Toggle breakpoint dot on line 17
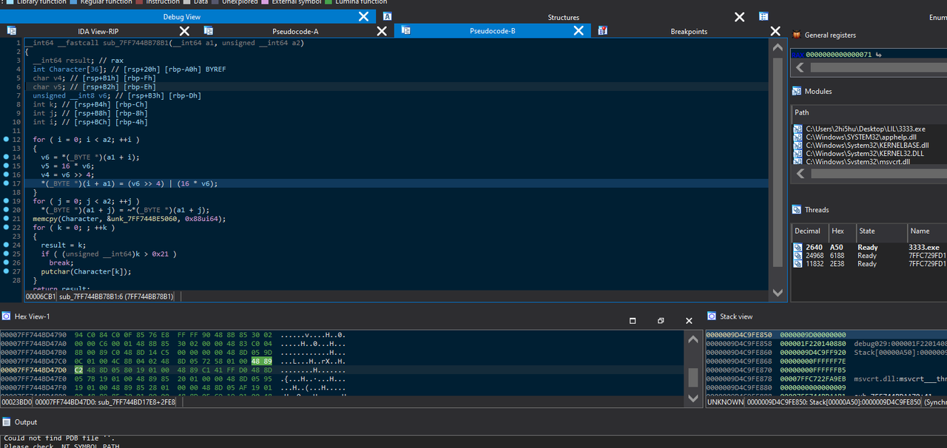Image resolution: width=947 pixels, height=448 pixels. 6,183
